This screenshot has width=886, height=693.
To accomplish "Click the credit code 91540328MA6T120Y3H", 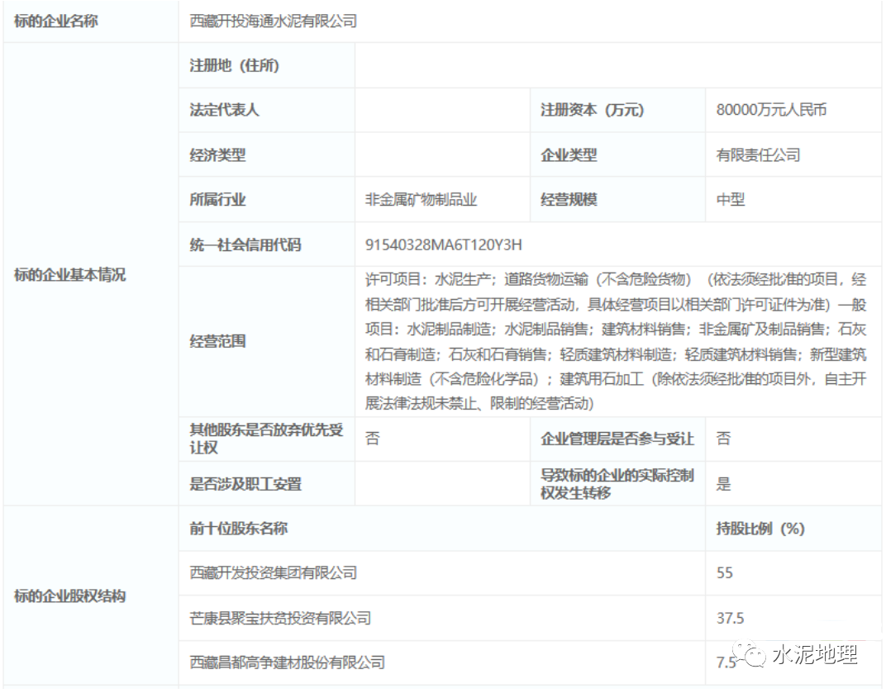I will 444,244.
